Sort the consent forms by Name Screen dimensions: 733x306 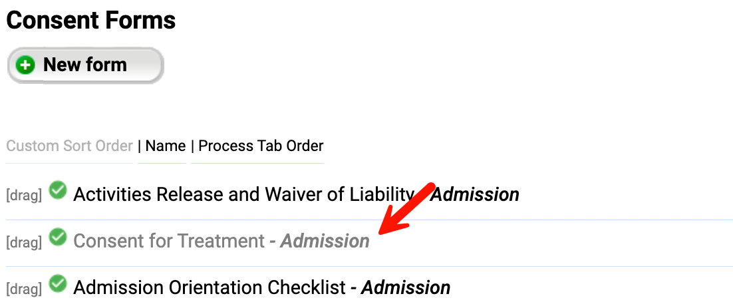point(166,146)
